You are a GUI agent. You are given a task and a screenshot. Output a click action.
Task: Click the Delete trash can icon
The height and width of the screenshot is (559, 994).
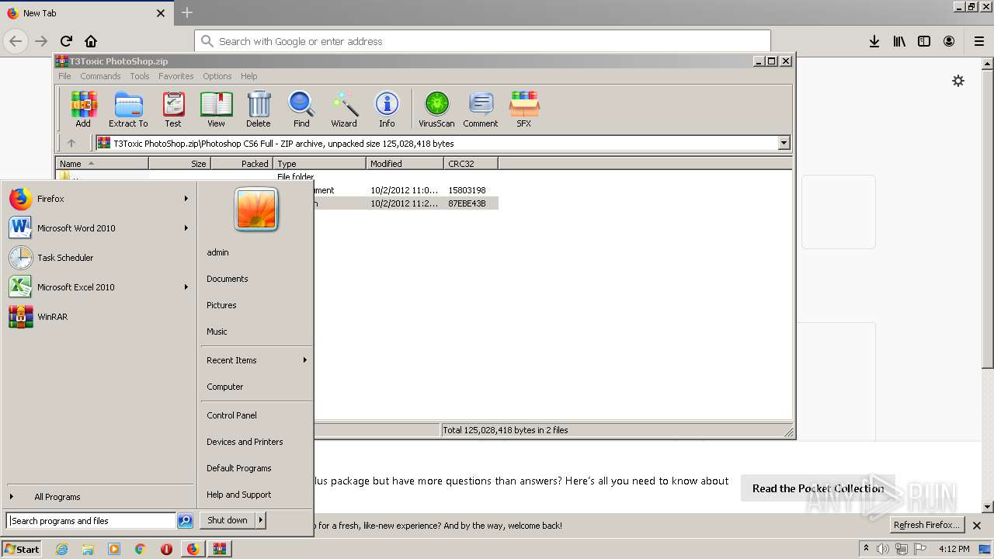tap(259, 109)
